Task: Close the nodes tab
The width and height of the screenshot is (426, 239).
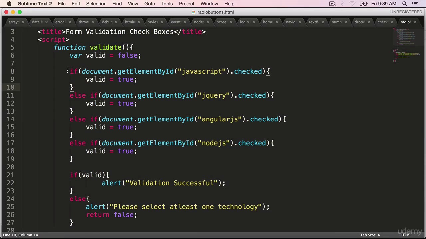Action: (x=208, y=22)
